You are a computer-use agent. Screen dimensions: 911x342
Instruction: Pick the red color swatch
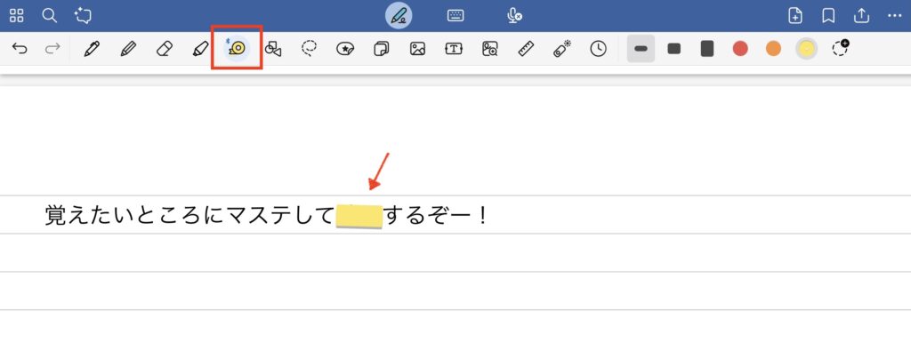pos(740,49)
